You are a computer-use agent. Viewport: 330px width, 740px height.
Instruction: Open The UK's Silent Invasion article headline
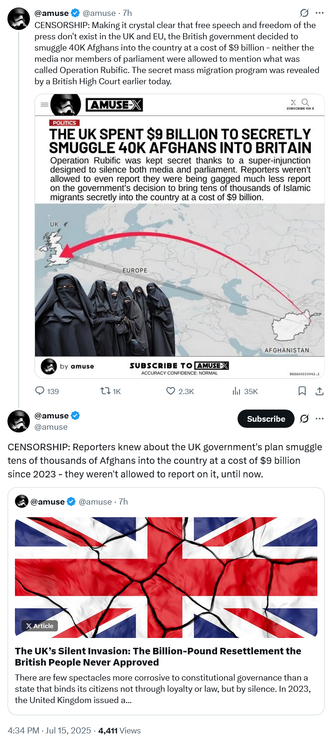pos(158,657)
